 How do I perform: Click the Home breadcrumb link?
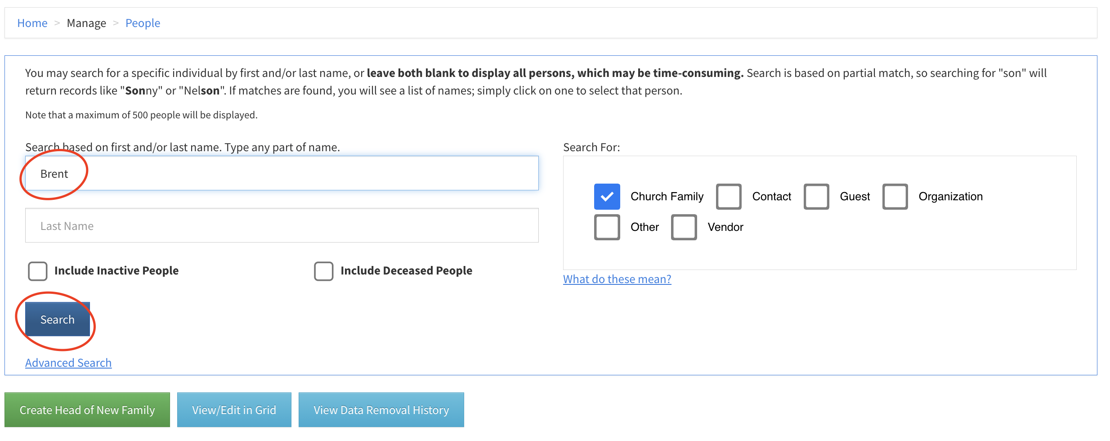coord(32,23)
